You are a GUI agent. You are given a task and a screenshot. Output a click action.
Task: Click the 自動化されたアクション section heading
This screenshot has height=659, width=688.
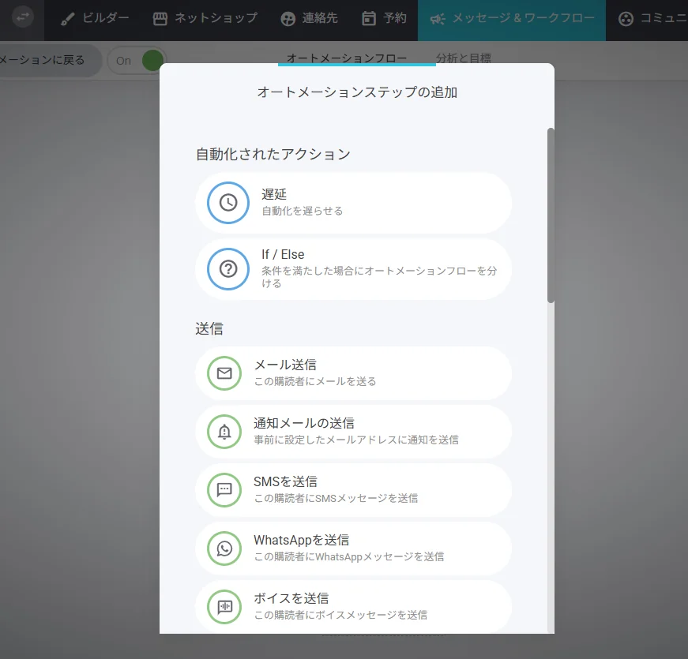pos(273,155)
